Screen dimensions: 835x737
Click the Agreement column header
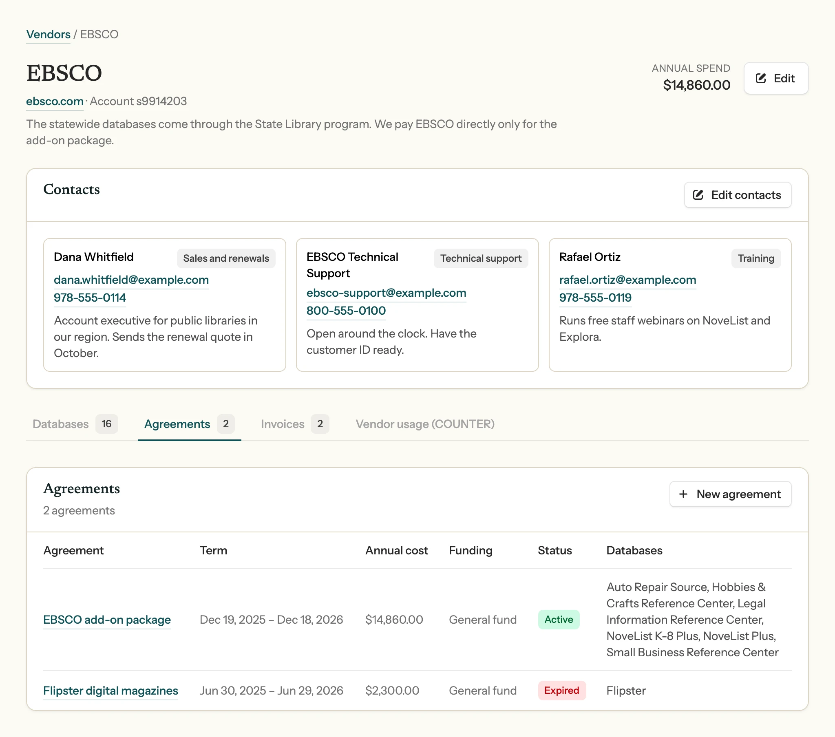pyautogui.click(x=73, y=551)
